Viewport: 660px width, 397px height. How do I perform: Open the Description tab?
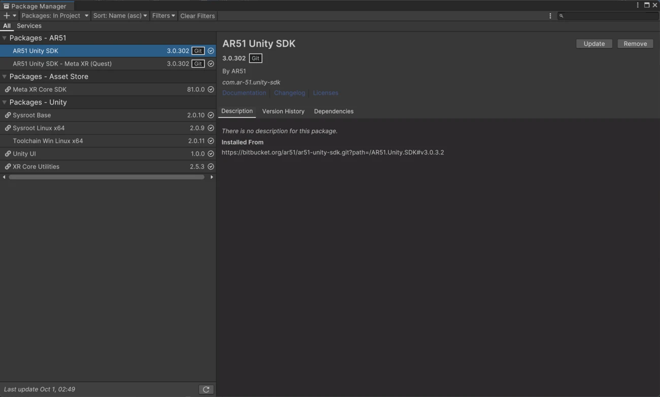[237, 111]
